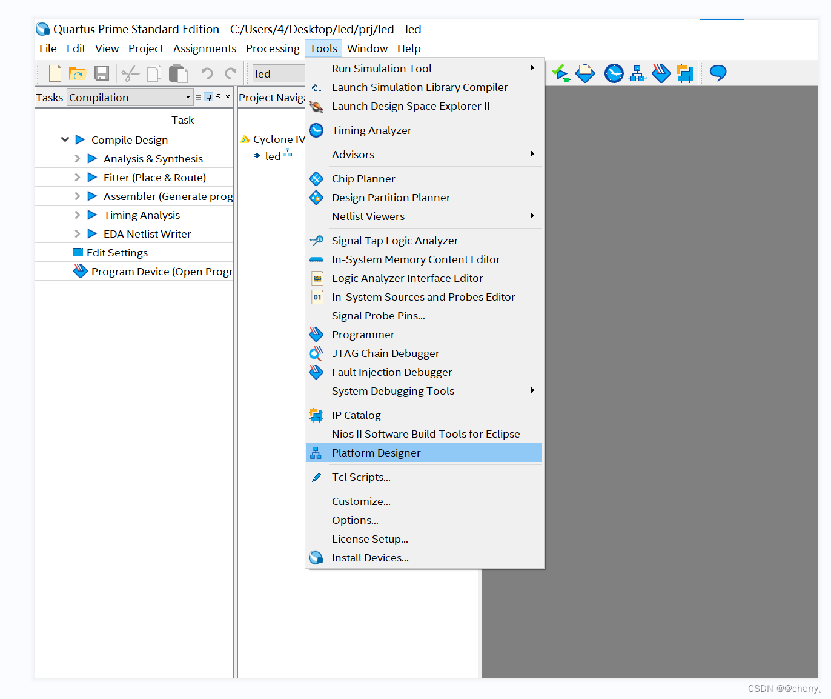
Task: Click the Cut scissors toolbar icon
Action: point(130,73)
